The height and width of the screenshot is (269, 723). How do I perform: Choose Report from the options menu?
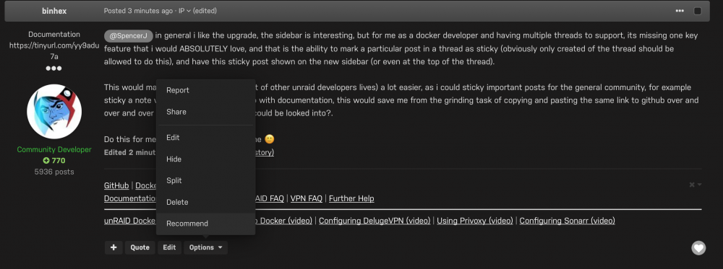tap(205, 90)
